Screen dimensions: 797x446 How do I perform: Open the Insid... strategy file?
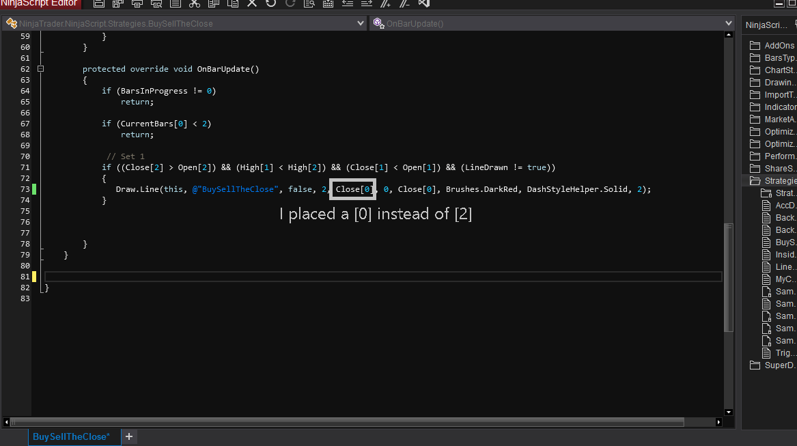tap(779, 254)
